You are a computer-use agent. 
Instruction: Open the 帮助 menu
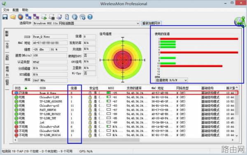tap(25, 10)
